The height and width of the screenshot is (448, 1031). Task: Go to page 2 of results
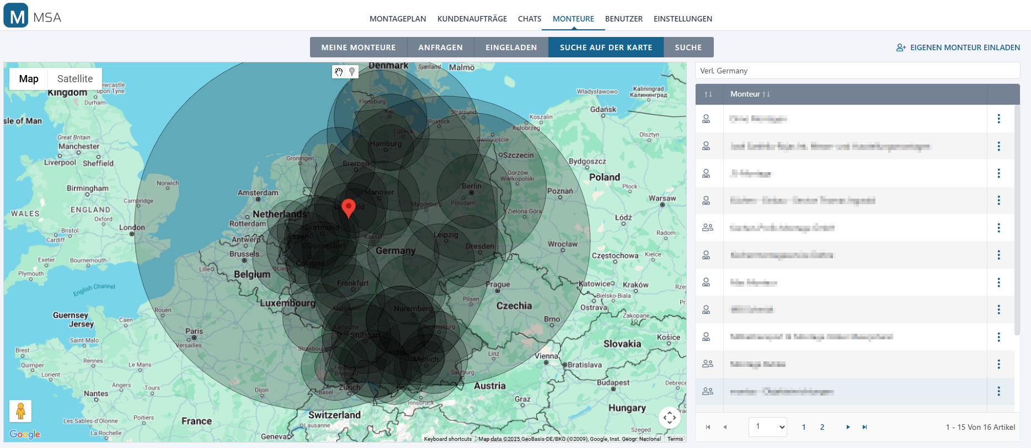point(822,427)
